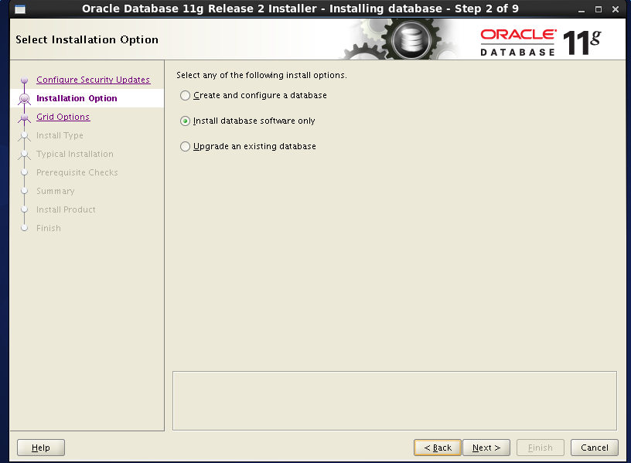Select Upgrade an existing database option
This screenshot has width=631, height=463.
185,147
